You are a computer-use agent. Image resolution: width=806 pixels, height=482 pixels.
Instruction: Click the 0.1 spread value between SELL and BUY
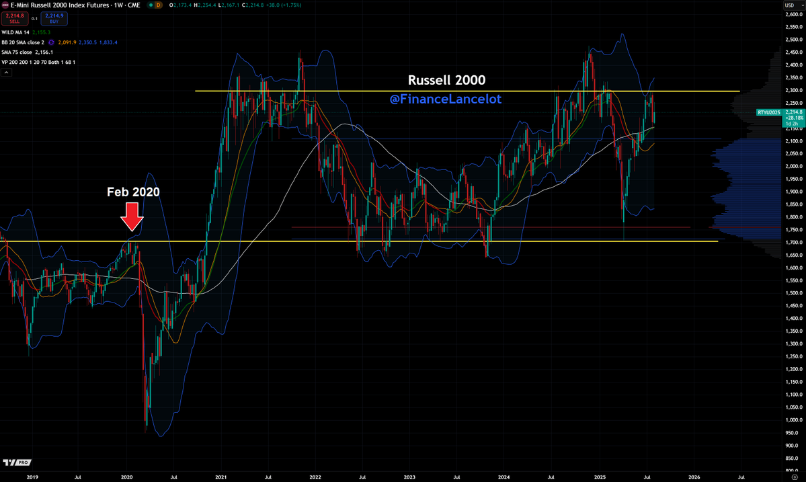click(x=34, y=19)
